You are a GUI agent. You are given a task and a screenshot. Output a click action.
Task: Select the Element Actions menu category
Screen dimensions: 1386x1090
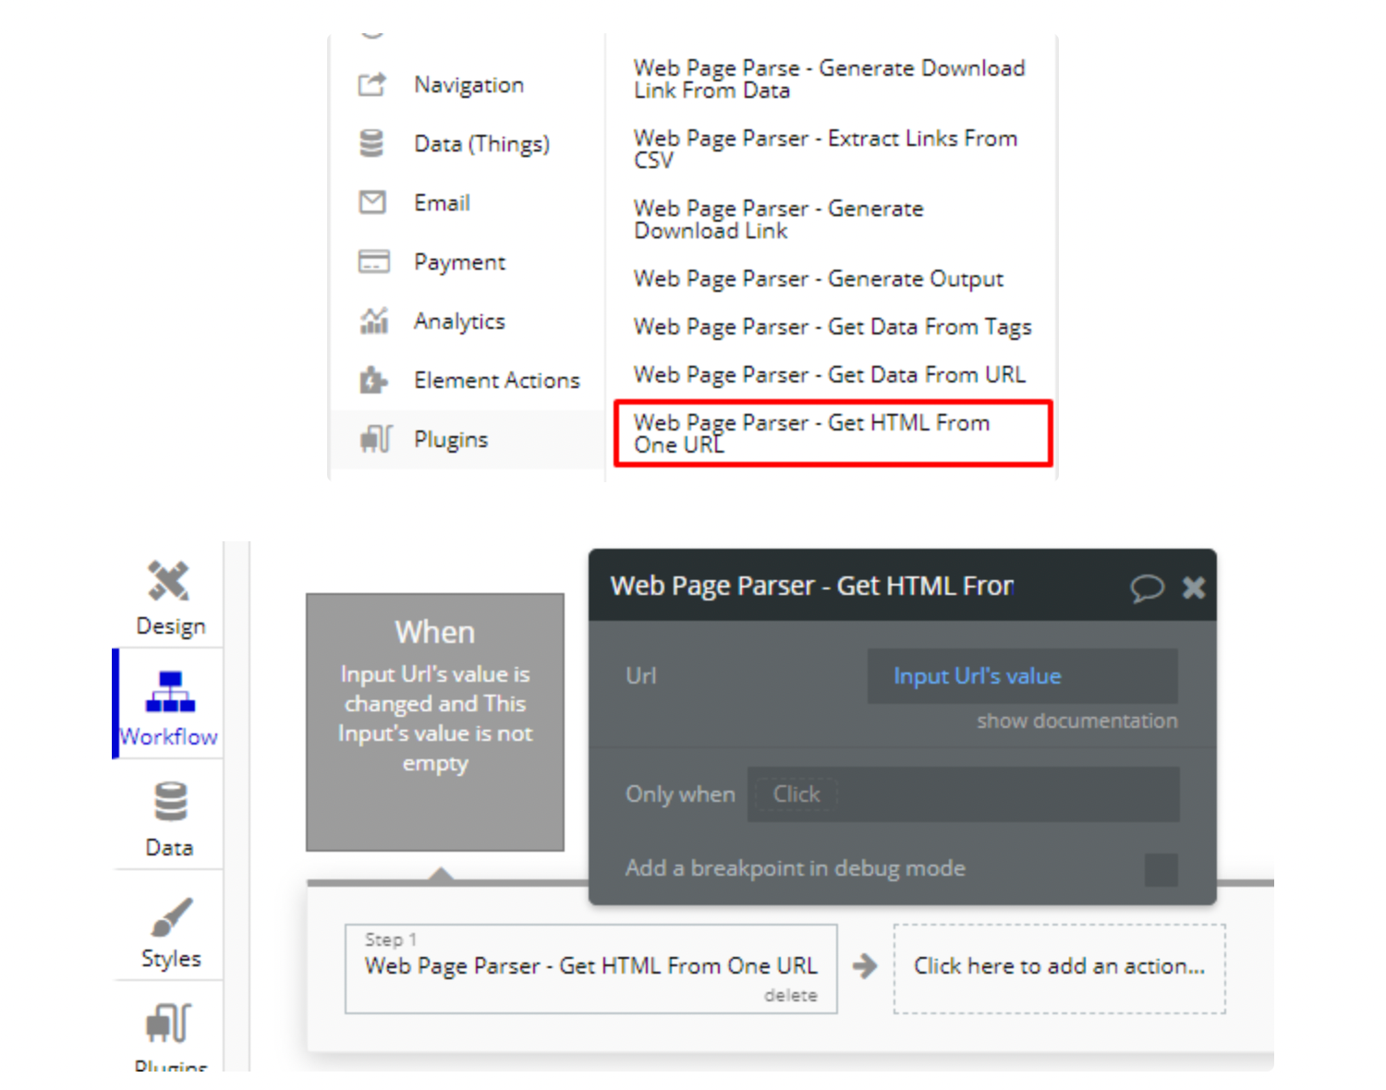[497, 380]
